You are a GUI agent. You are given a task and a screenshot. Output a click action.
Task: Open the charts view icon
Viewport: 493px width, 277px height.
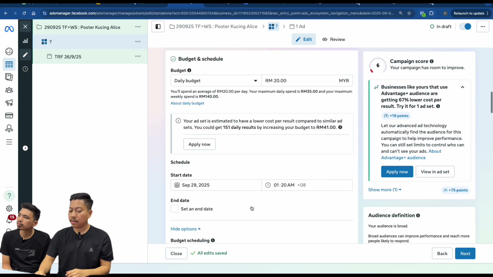[x=25, y=41]
